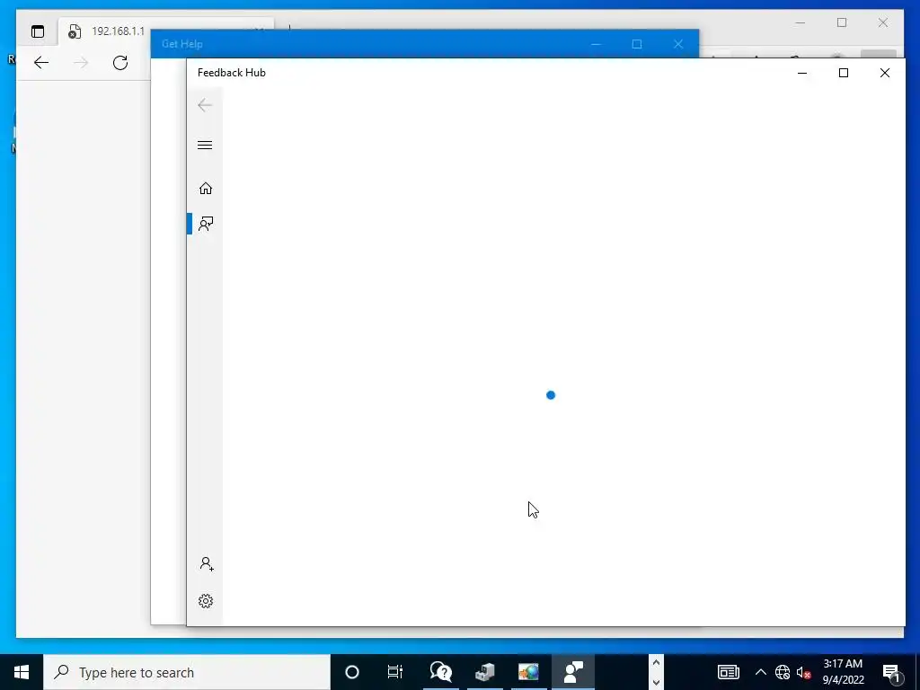Minimize the Feedback Hub window
This screenshot has width=920, height=690.
(802, 73)
